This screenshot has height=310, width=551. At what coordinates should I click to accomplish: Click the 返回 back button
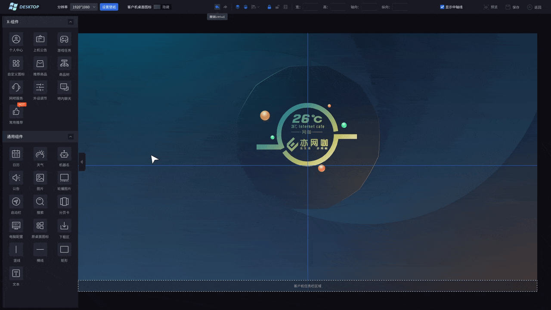coord(534,7)
